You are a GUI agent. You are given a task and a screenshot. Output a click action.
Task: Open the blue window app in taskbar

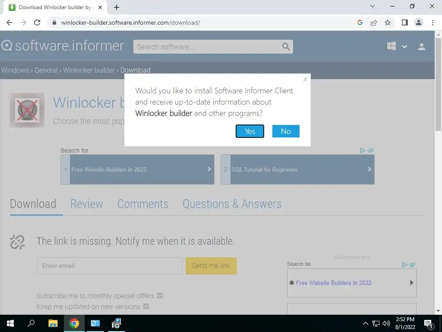[95, 323]
